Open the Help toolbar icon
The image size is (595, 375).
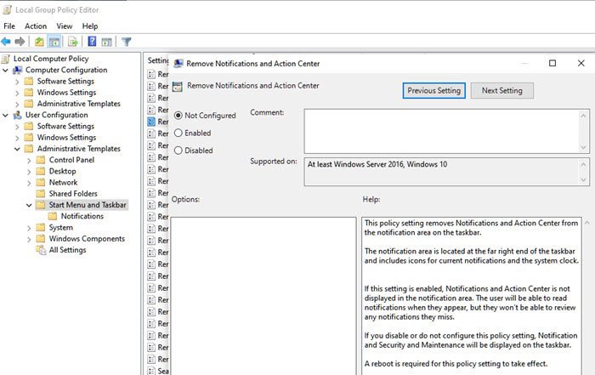click(91, 41)
